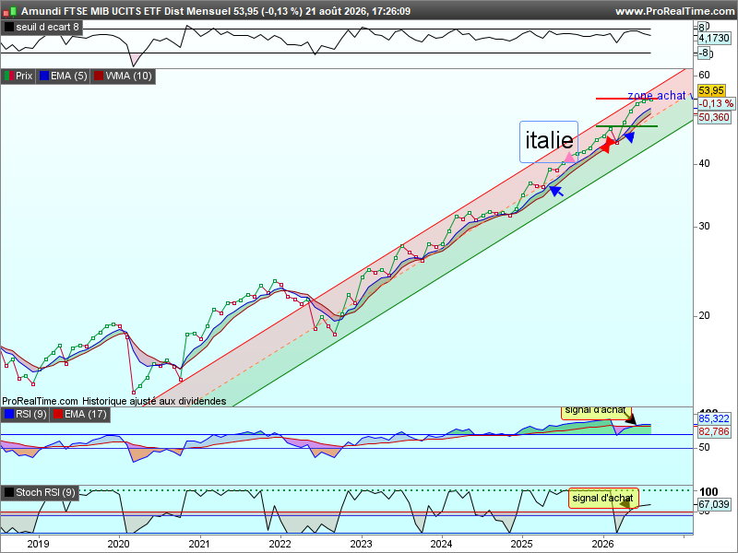Click the blue square icon beside RSI (9)
The width and height of the screenshot is (738, 553).
click(9, 414)
